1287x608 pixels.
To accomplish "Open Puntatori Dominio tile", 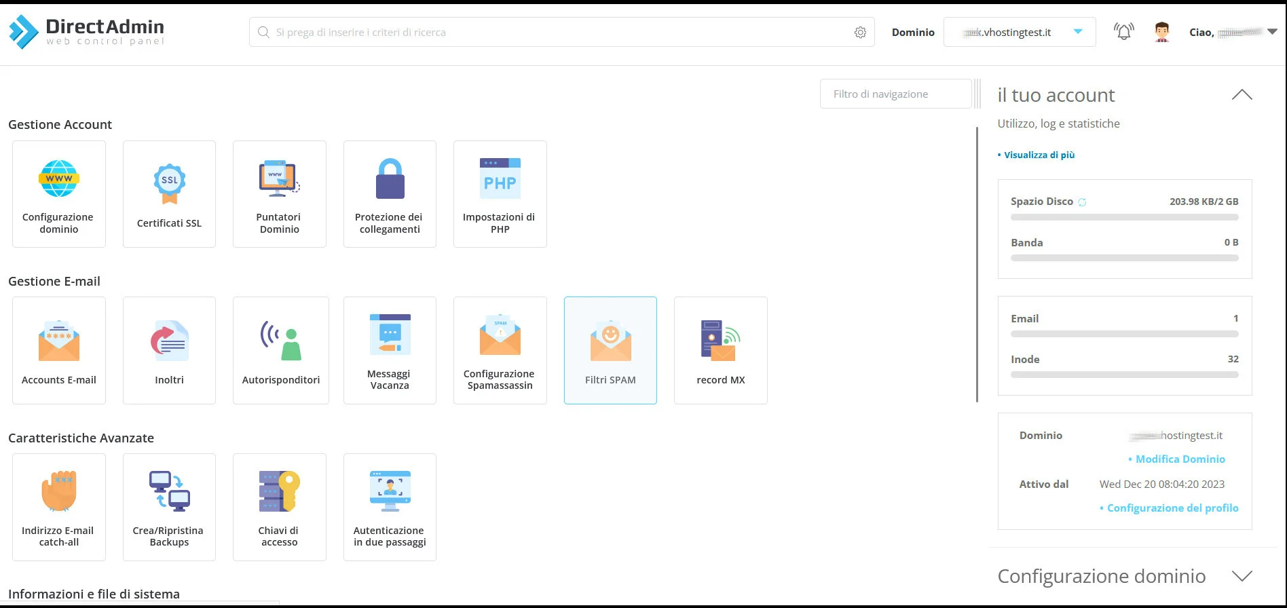I will pos(280,194).
